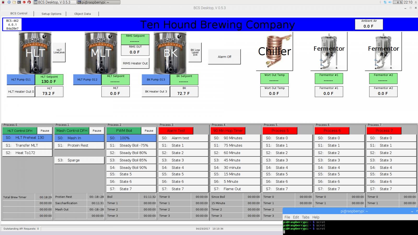This screenshot has height=235, width=418.
Task: Click the MLT kettle image
Action: click(101, 53)
